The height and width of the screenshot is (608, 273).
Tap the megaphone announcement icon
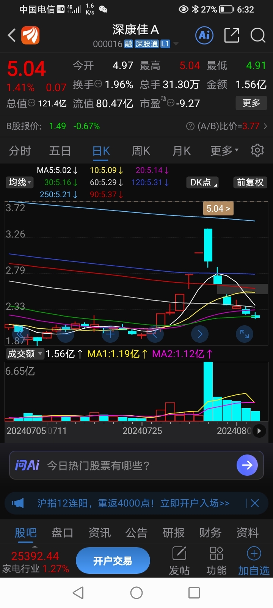18,503
